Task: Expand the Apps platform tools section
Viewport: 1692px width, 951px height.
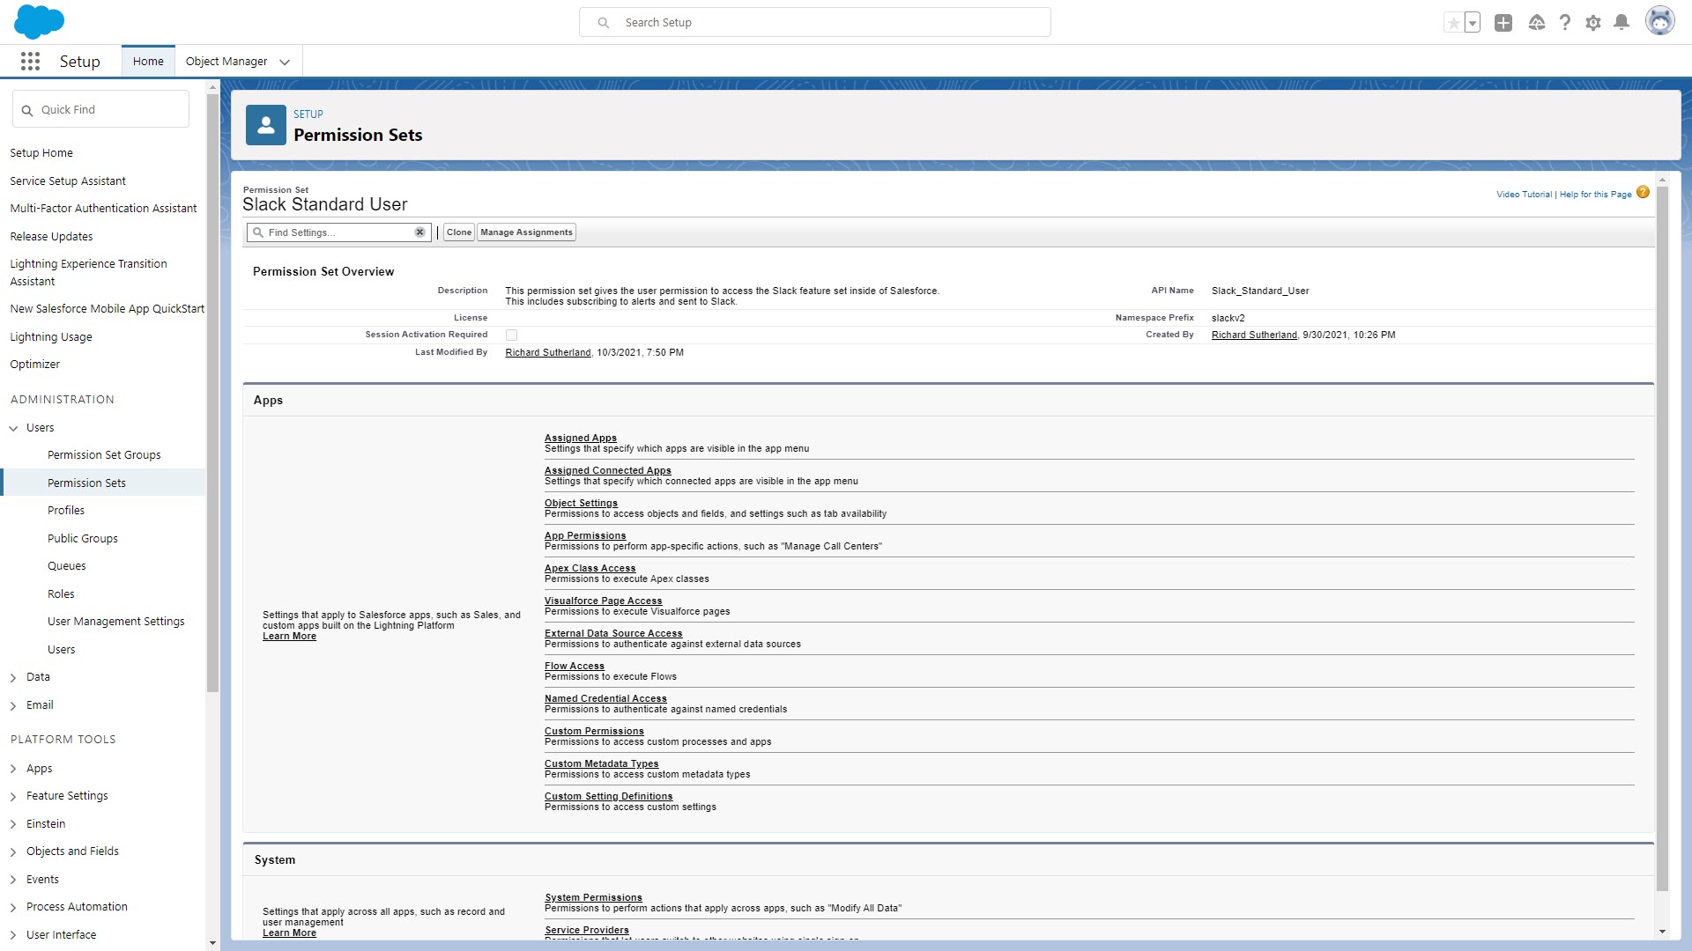Action: pyautogui.click(x=13, y=769)
